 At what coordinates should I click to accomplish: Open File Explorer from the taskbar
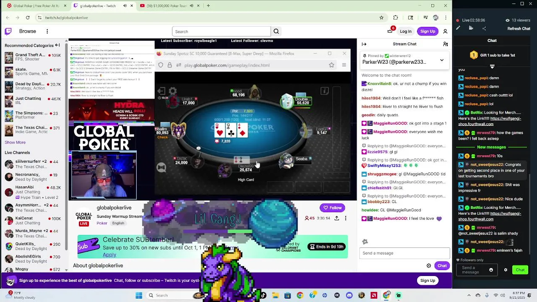click(275, 295)
